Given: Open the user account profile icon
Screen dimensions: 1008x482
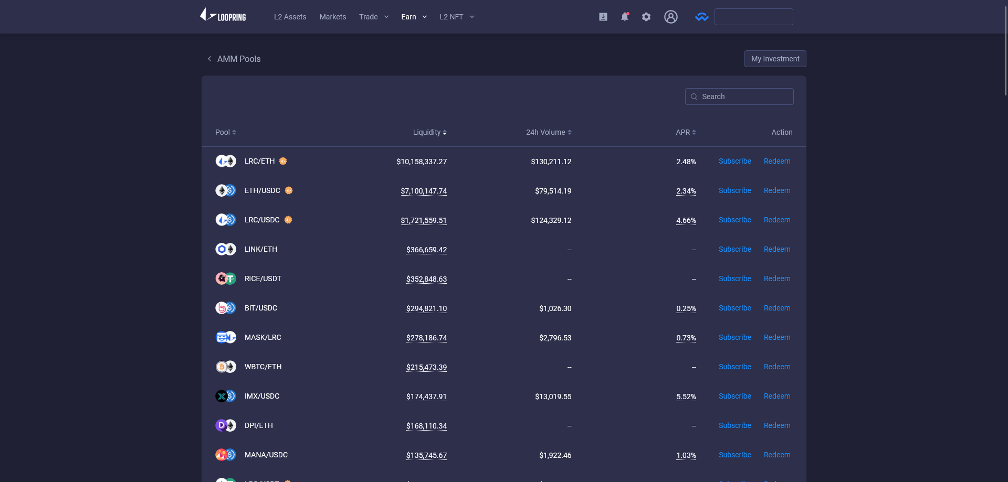Looking at the screenshot, I should coord(670,17).
